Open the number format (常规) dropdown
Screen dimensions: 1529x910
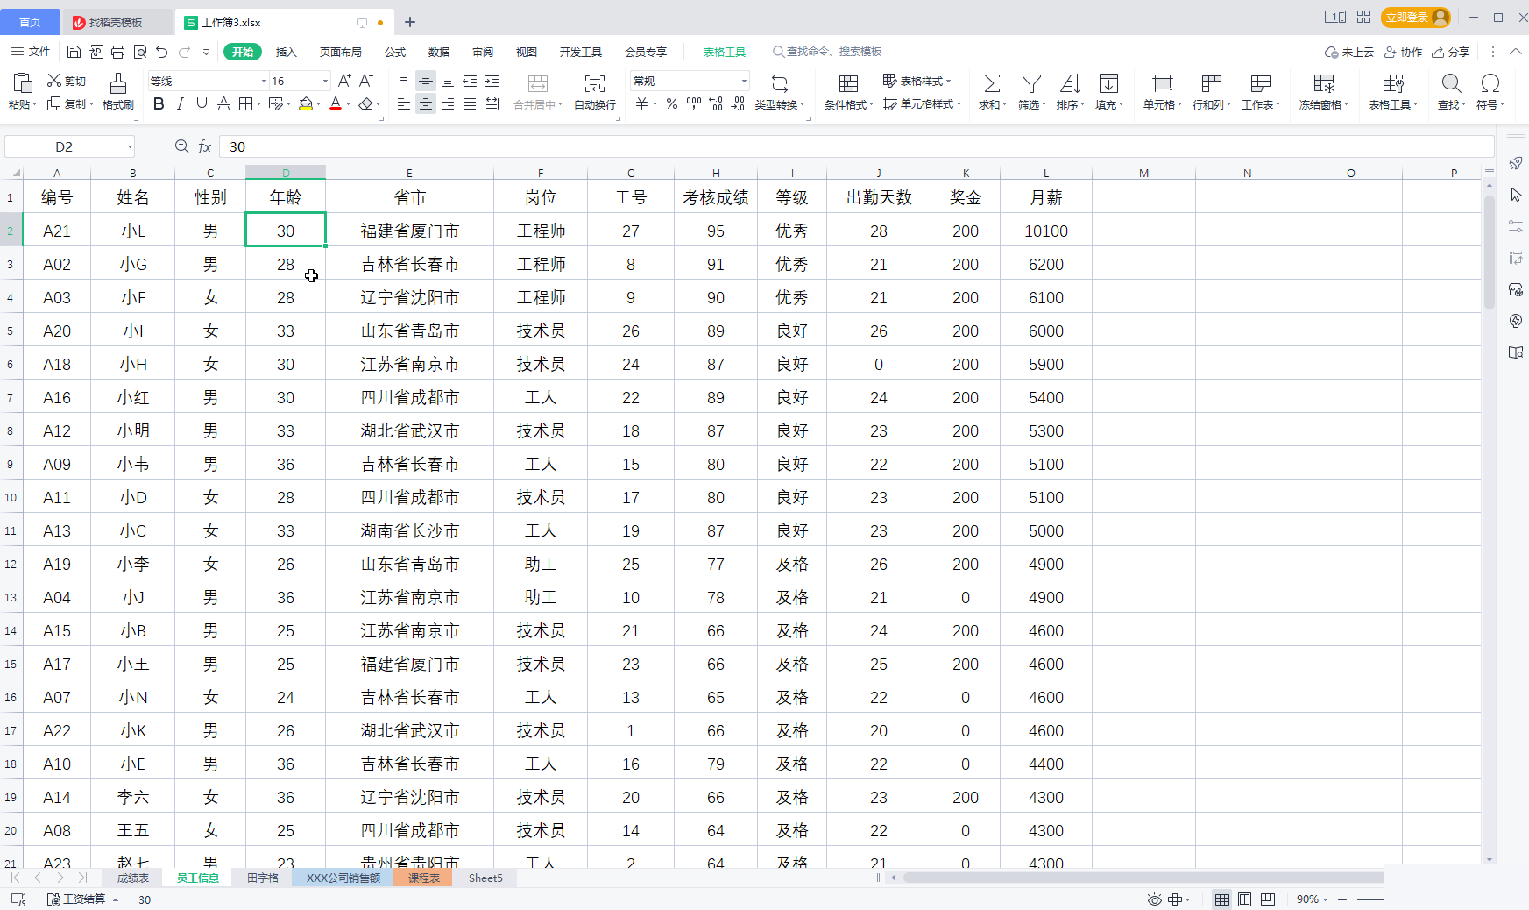(743, 80)
